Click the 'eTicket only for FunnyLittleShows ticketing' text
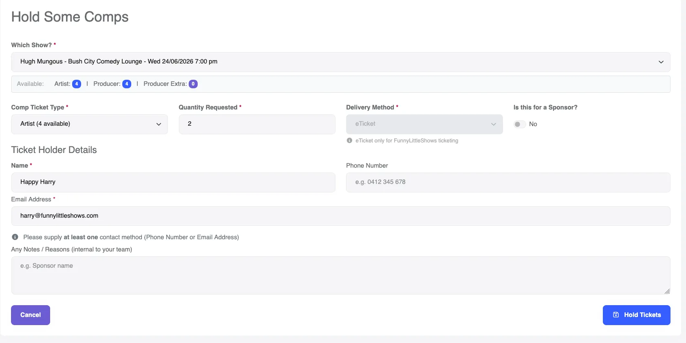 click(407, 141)
